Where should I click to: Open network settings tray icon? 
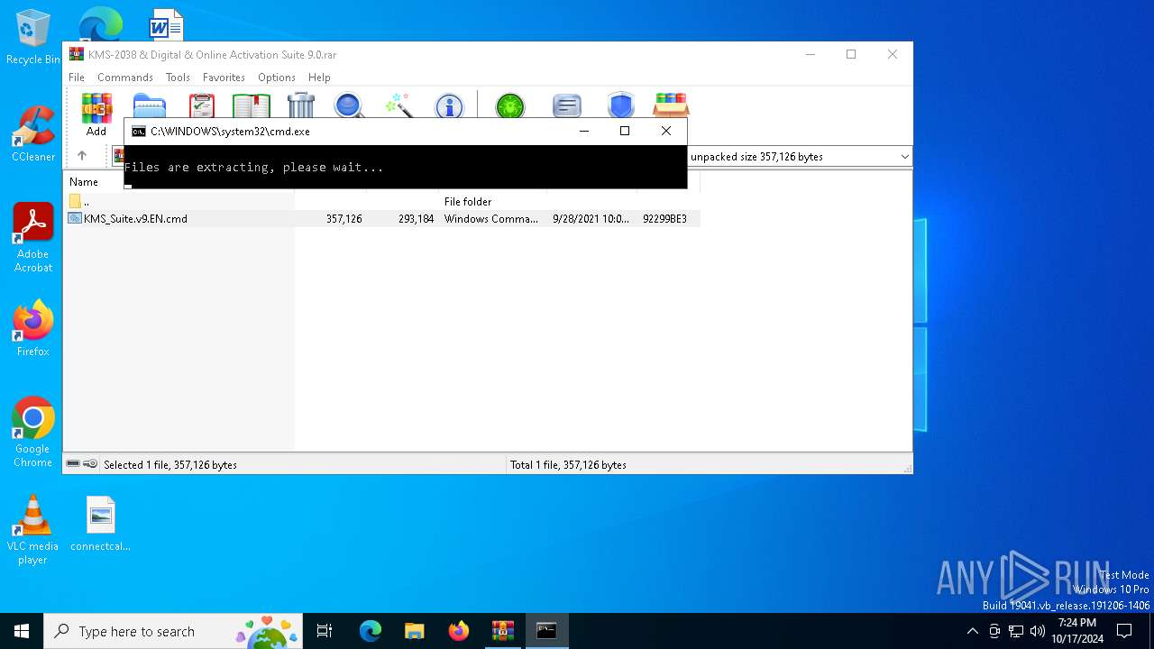[1016, 631]
